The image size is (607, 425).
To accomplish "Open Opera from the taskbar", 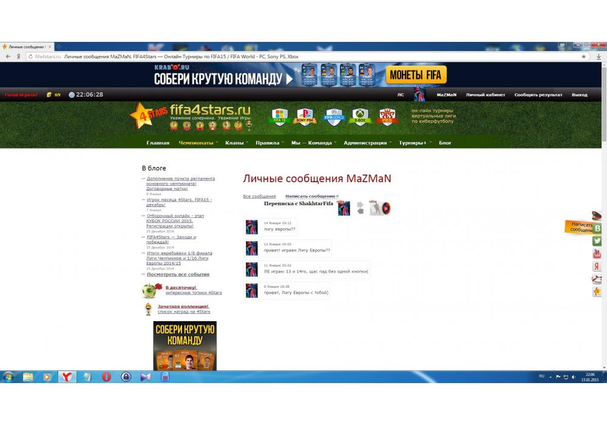I will tap(106, 376).
